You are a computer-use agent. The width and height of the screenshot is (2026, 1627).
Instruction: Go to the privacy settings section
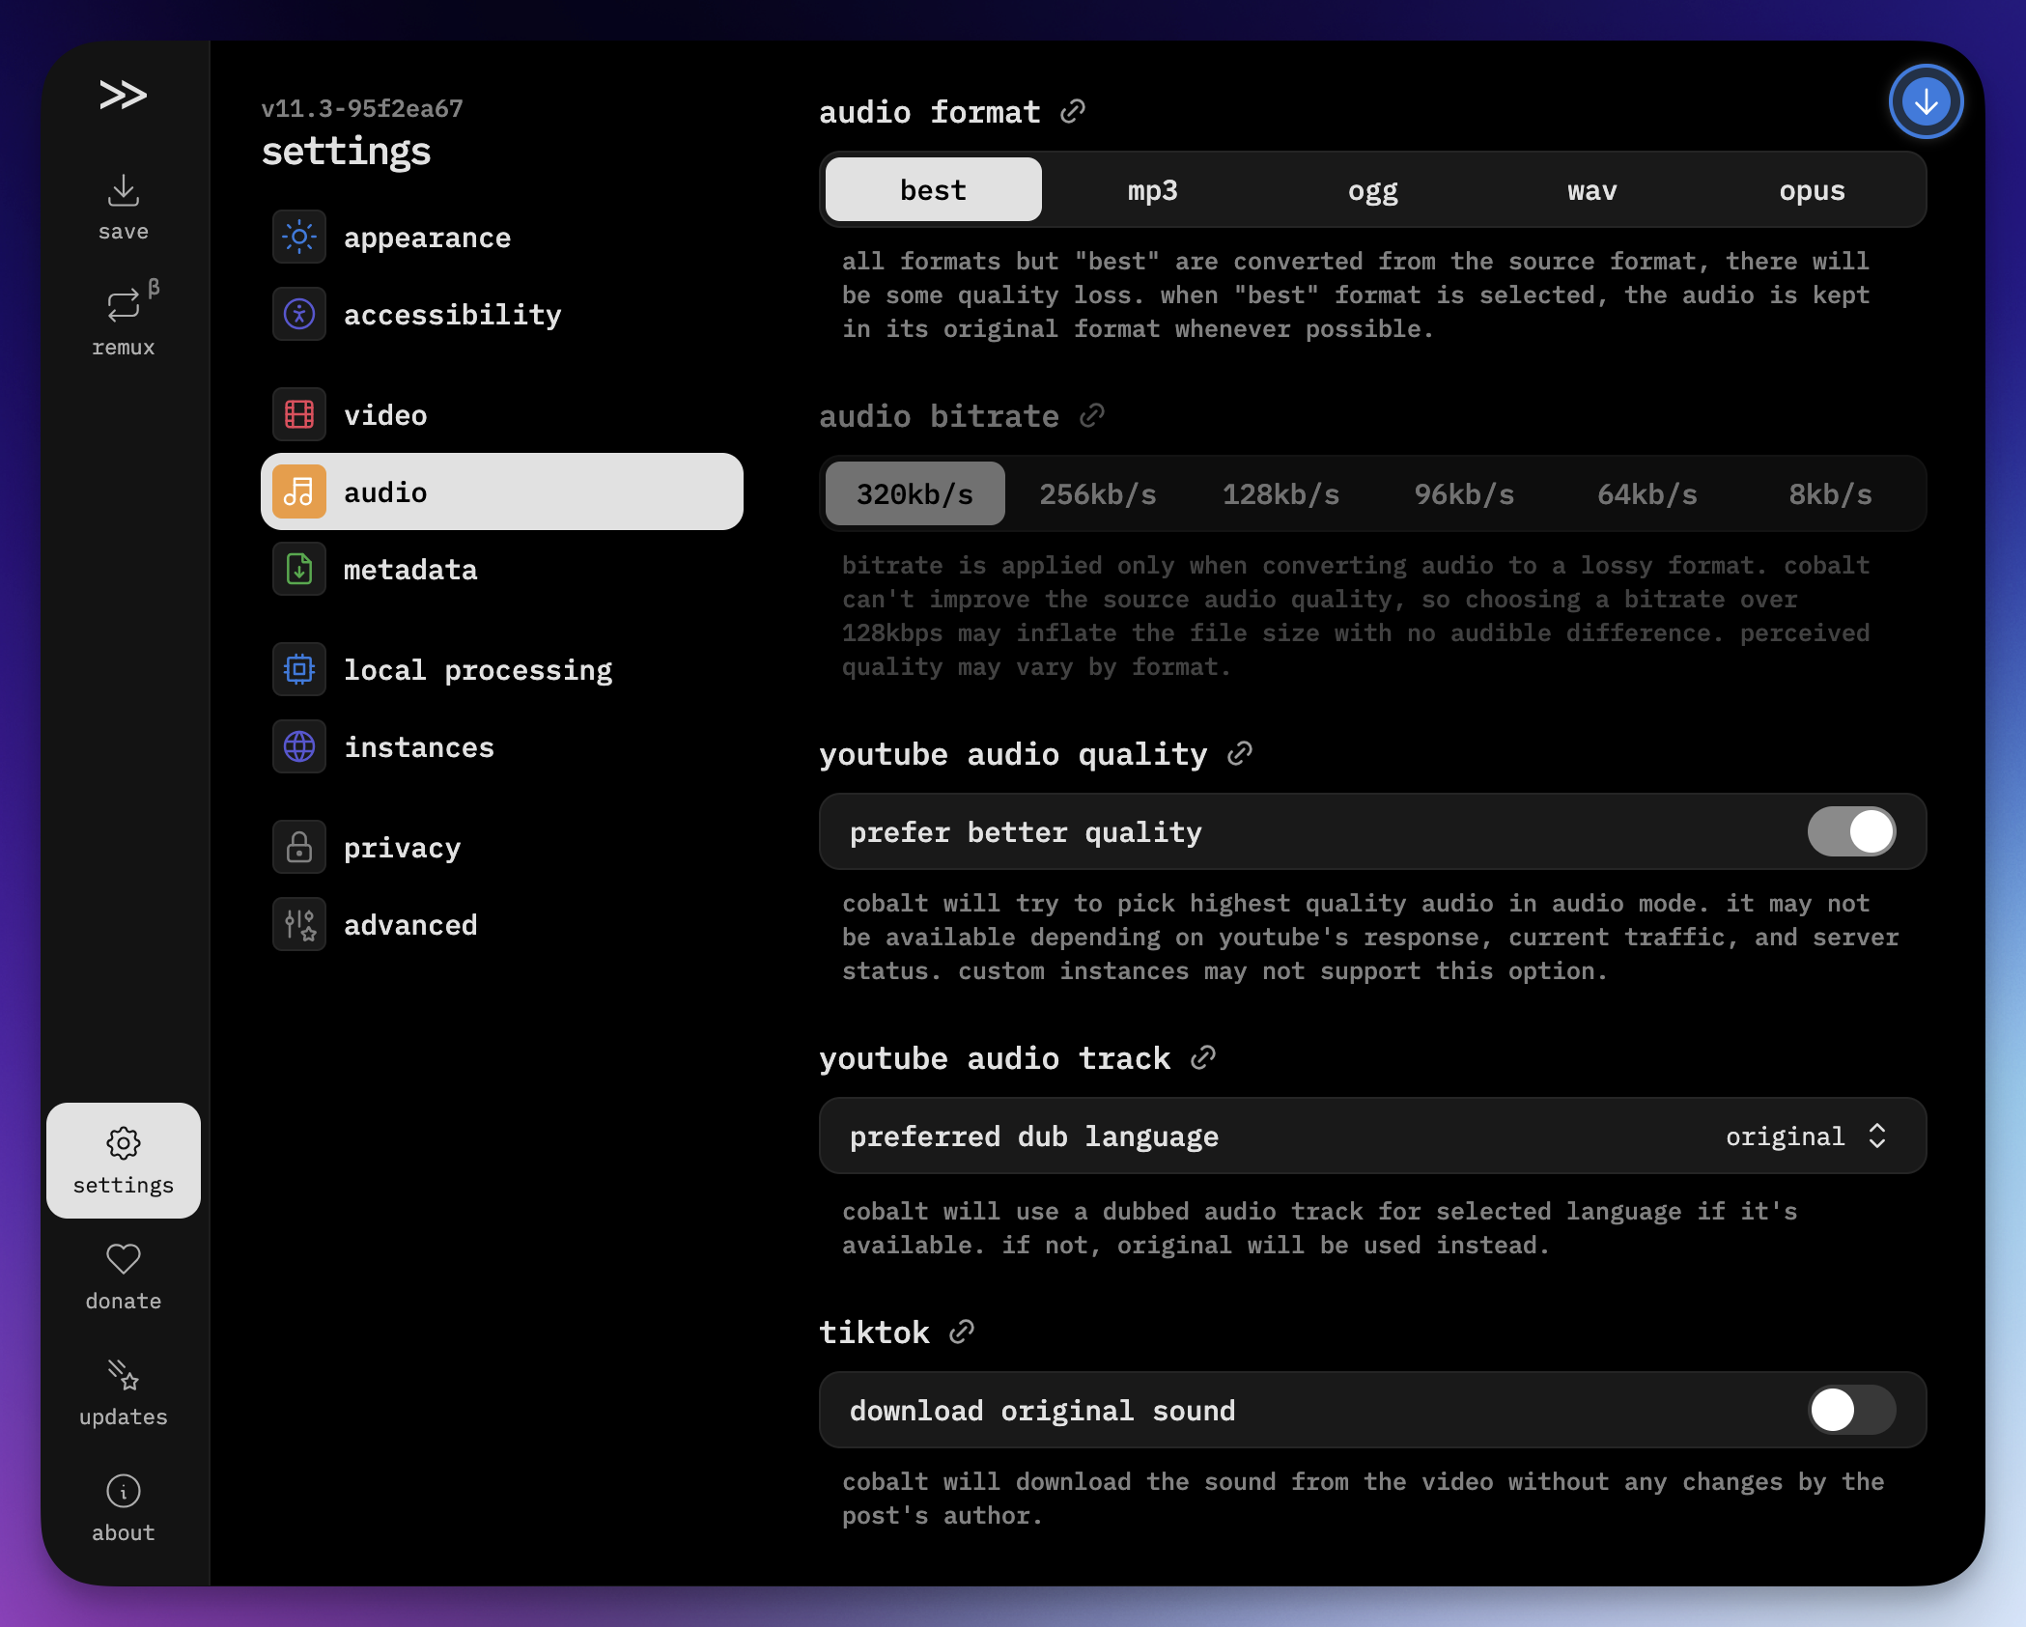pos(402,848)
